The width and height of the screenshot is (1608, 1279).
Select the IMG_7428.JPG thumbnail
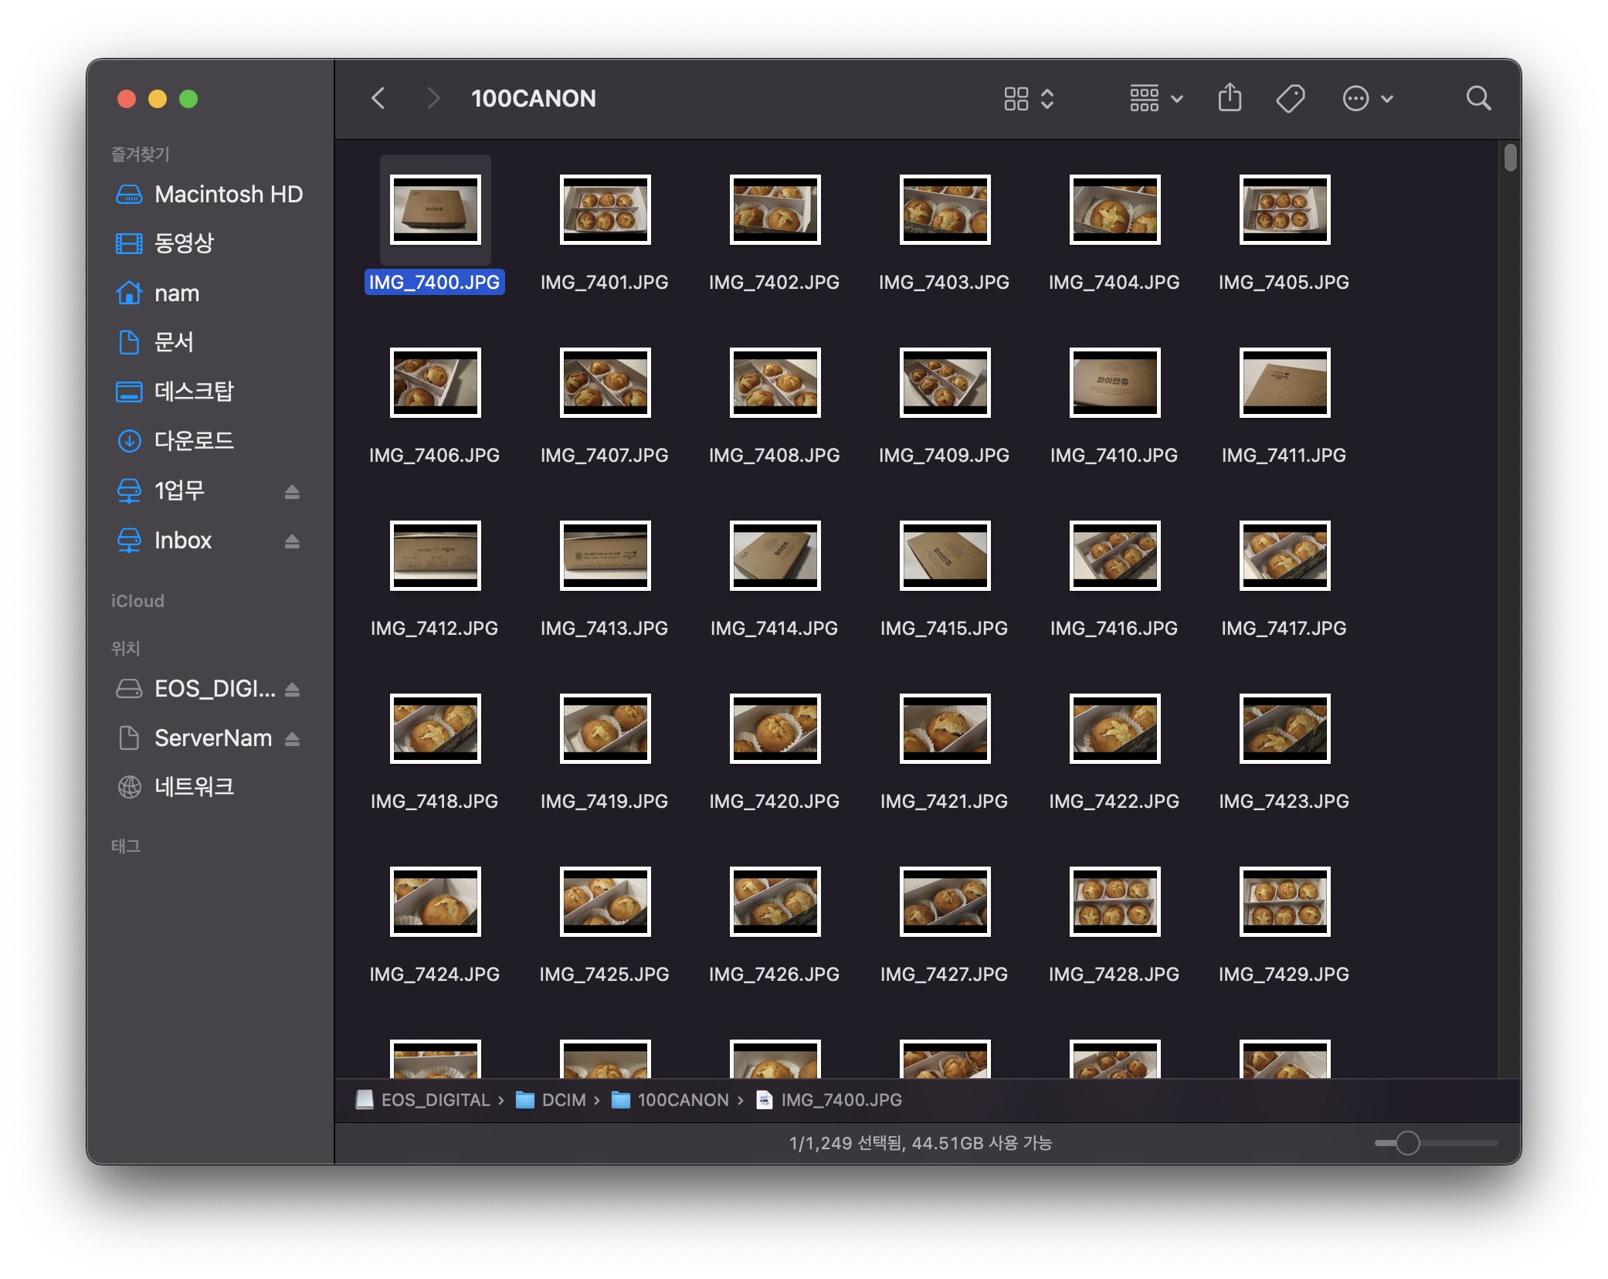coord(1114,901)
